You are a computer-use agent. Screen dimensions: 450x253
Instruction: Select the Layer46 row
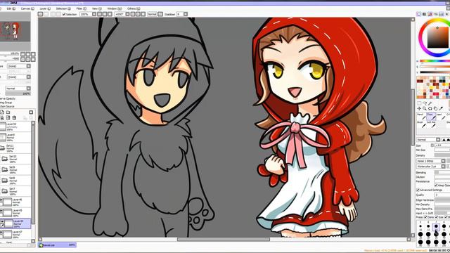[15, 202]
